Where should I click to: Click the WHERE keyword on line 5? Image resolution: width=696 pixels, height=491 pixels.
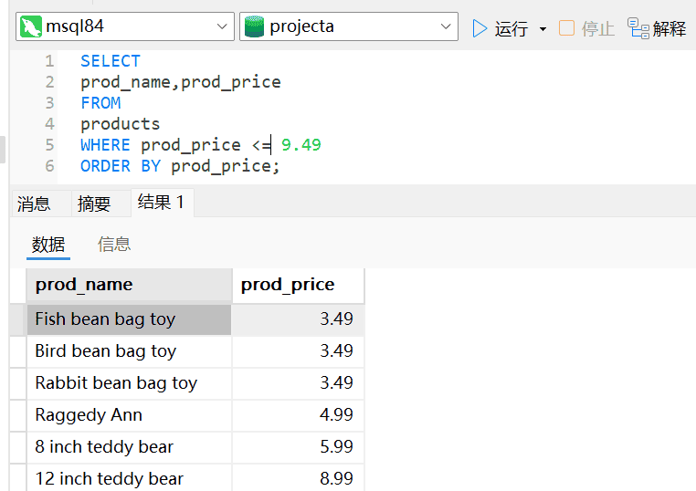(106, 145)
